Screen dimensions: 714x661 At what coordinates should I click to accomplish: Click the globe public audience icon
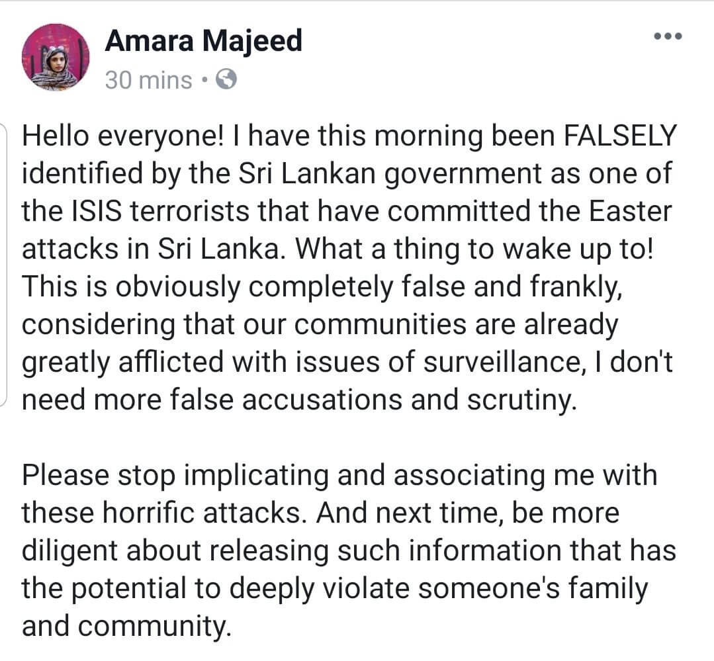click(226, 80)
